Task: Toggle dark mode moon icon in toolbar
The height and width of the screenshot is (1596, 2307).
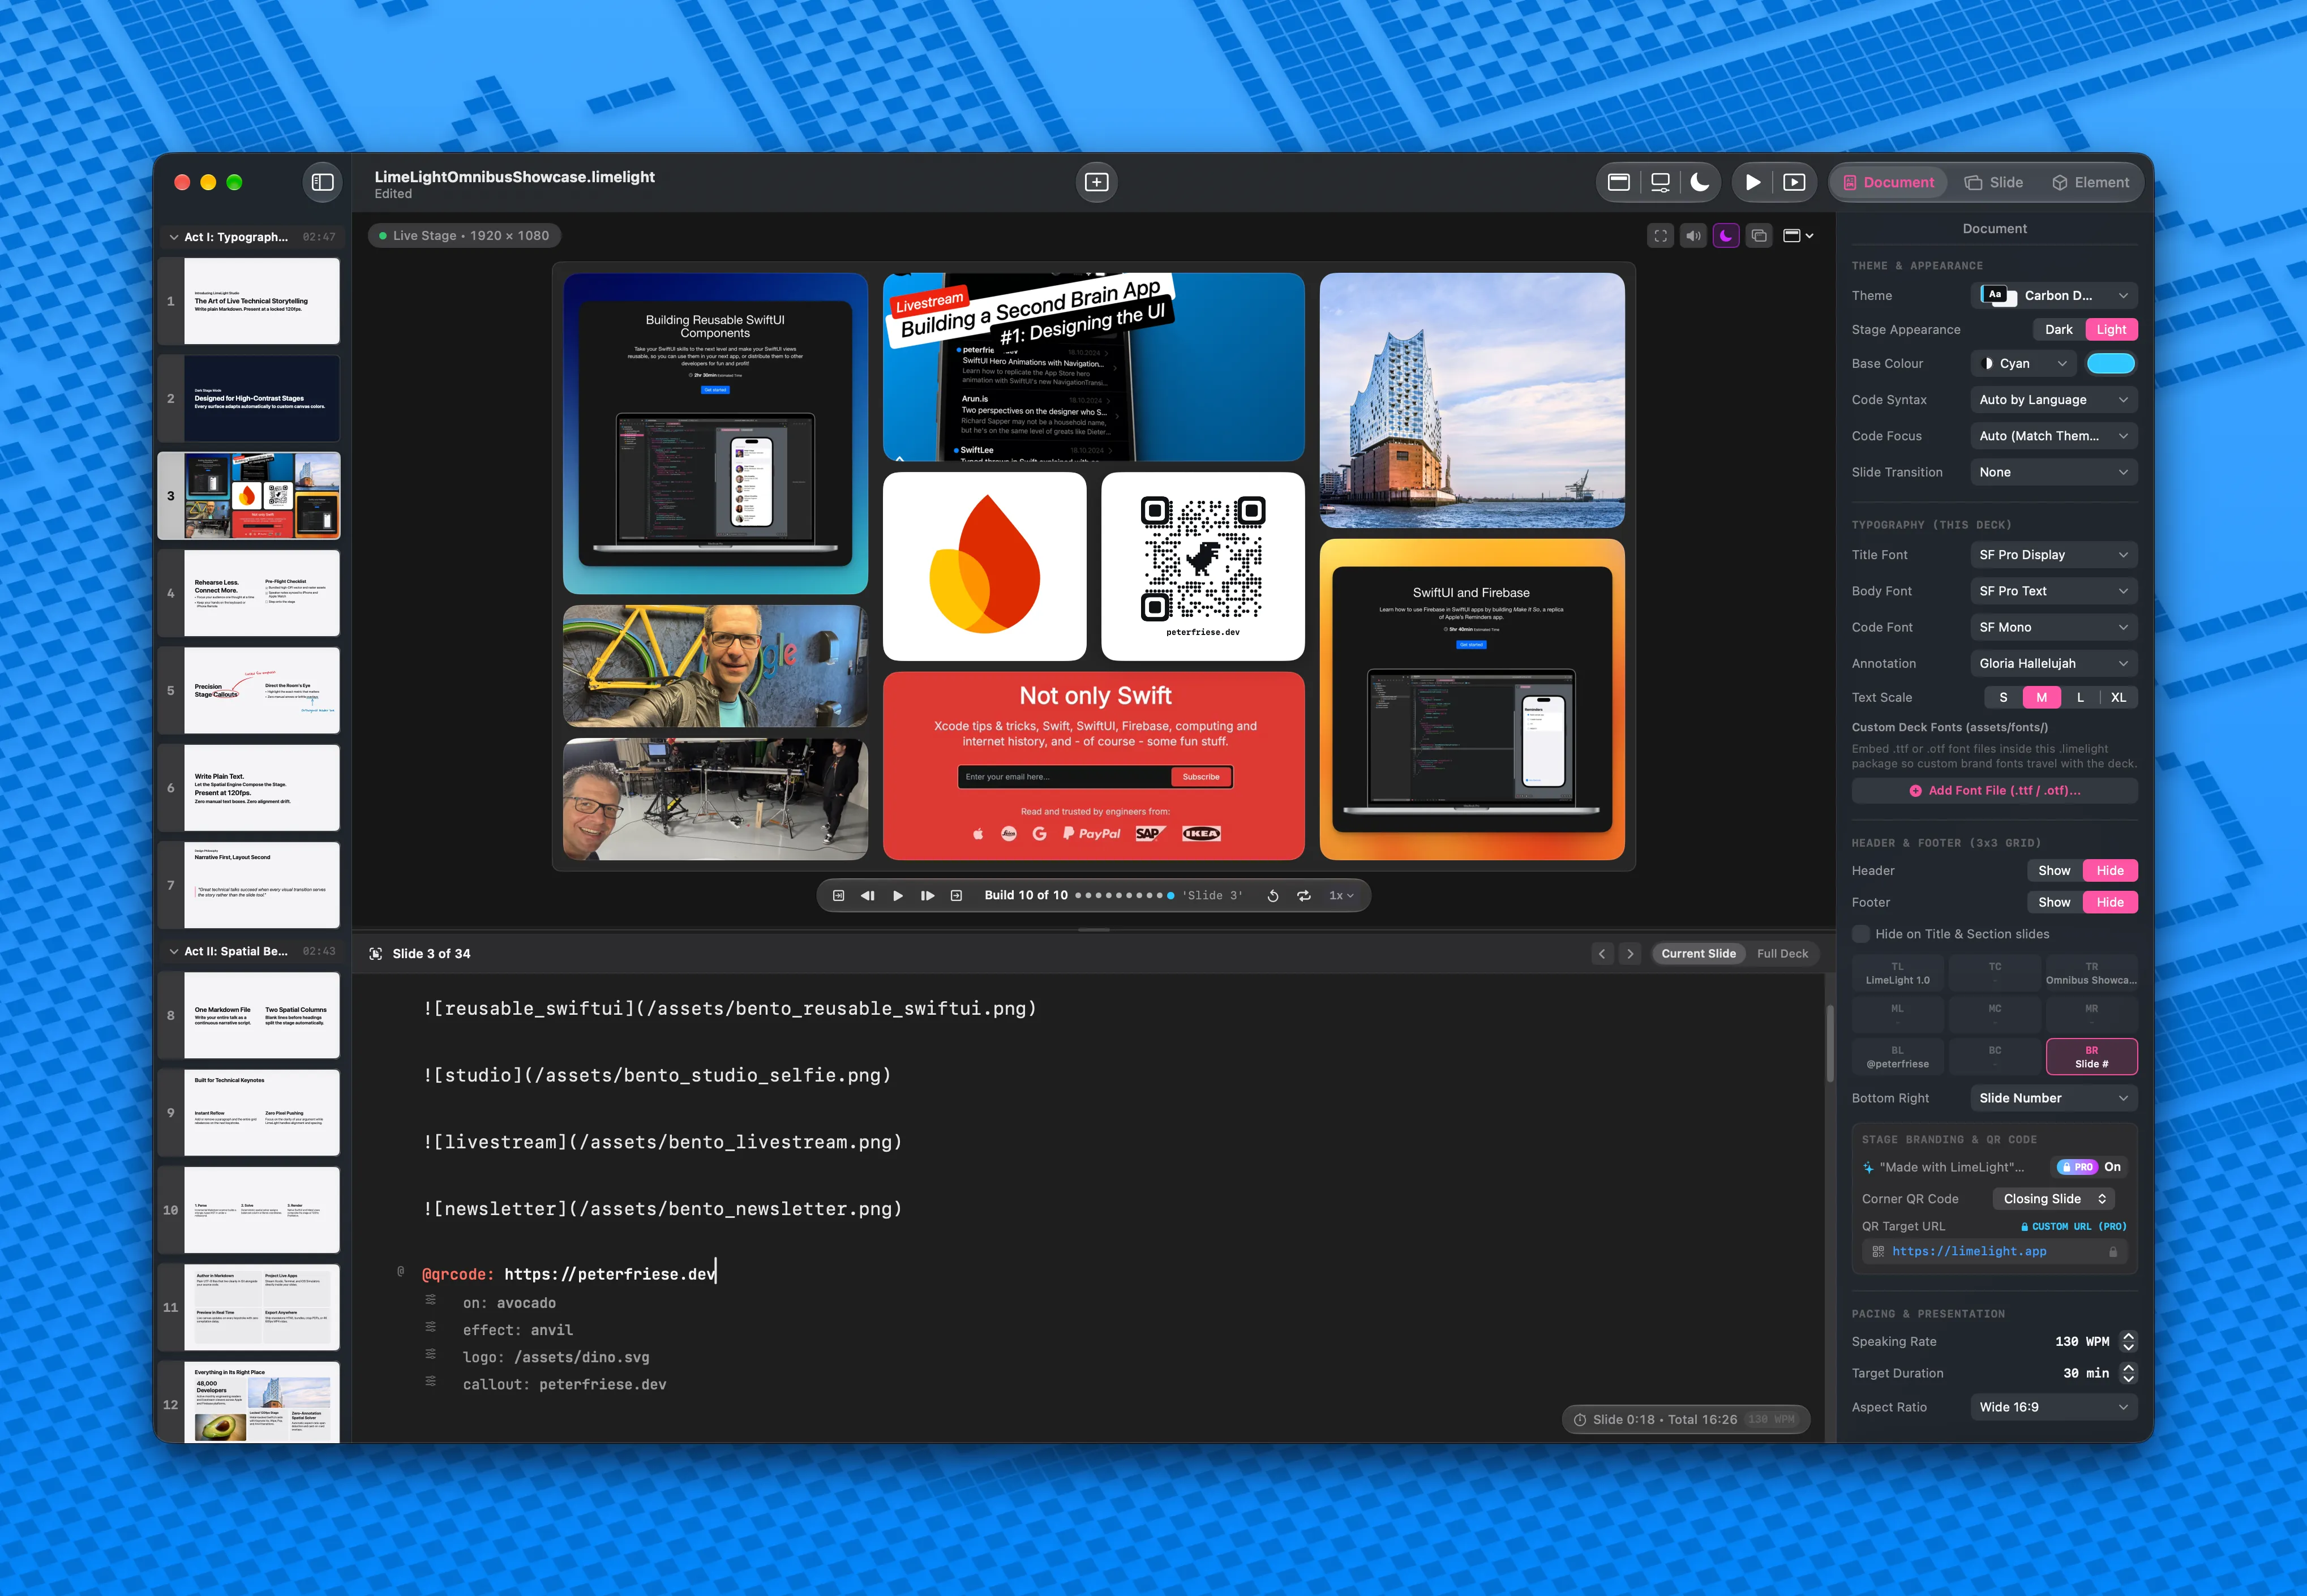Action: coord(1700,182)
